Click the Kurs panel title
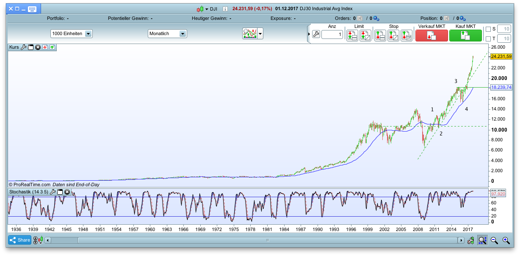520x256 pixels. (x=14, y=47)
